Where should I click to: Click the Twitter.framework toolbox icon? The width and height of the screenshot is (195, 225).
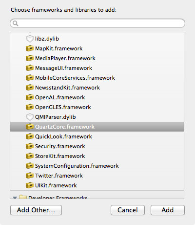coord(30,176)
